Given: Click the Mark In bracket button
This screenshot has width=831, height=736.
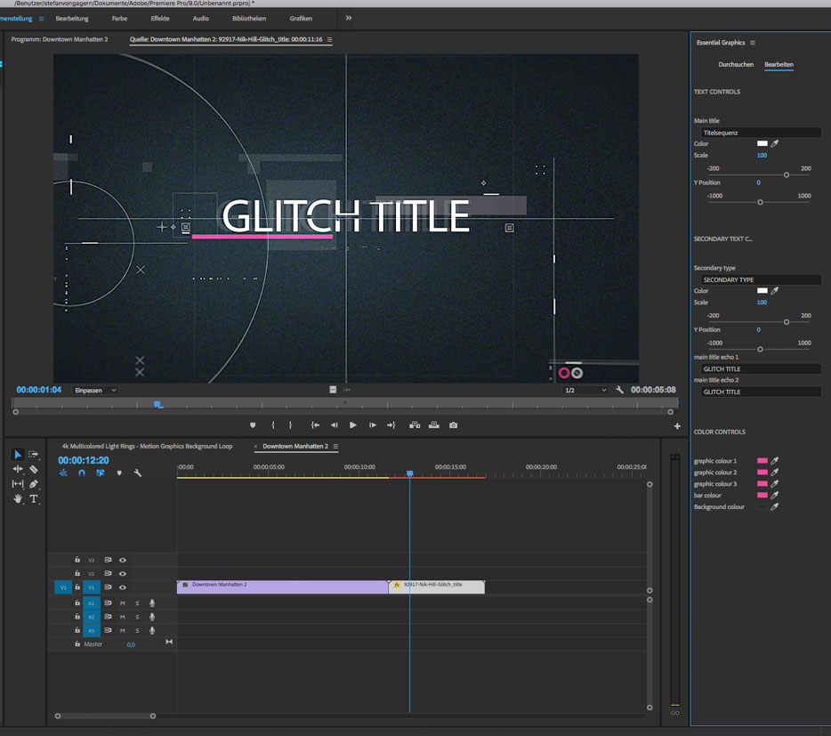Looking at the screenshot, I should pos(273,425).
